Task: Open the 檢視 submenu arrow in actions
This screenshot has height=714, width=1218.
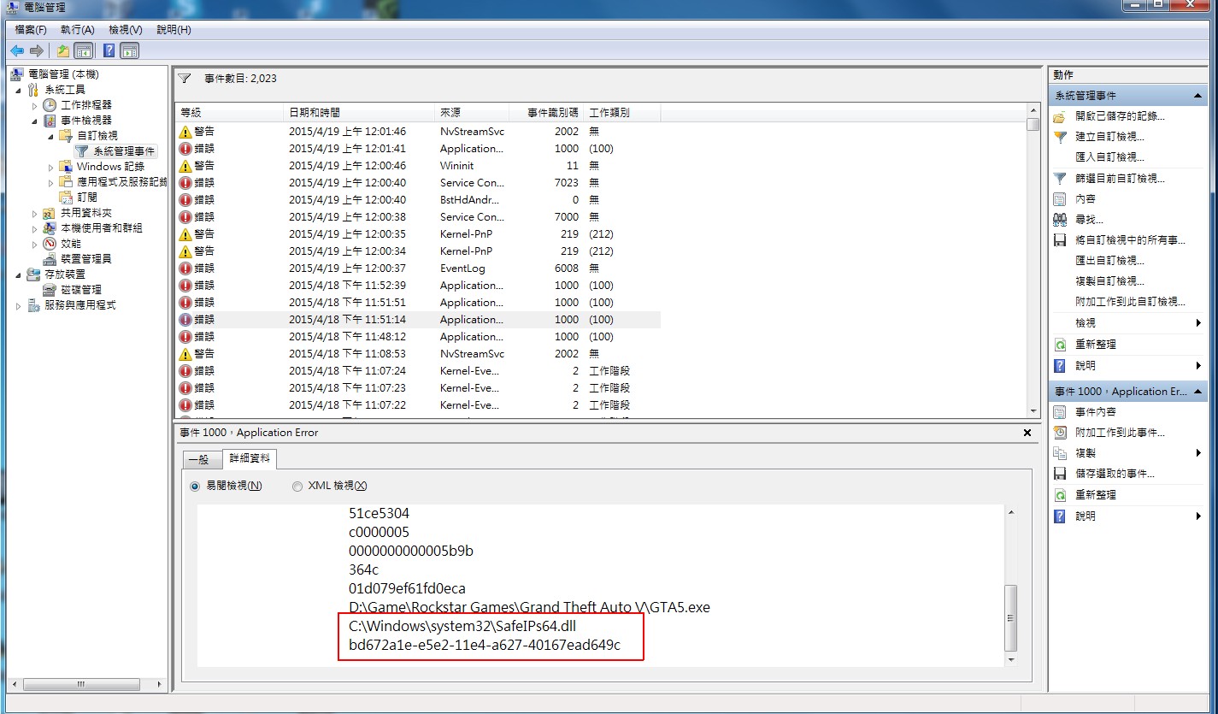Action: click(1198, 323)
